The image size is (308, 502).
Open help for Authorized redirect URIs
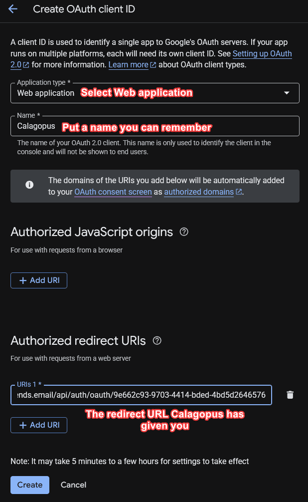click(x=157, y=341)
